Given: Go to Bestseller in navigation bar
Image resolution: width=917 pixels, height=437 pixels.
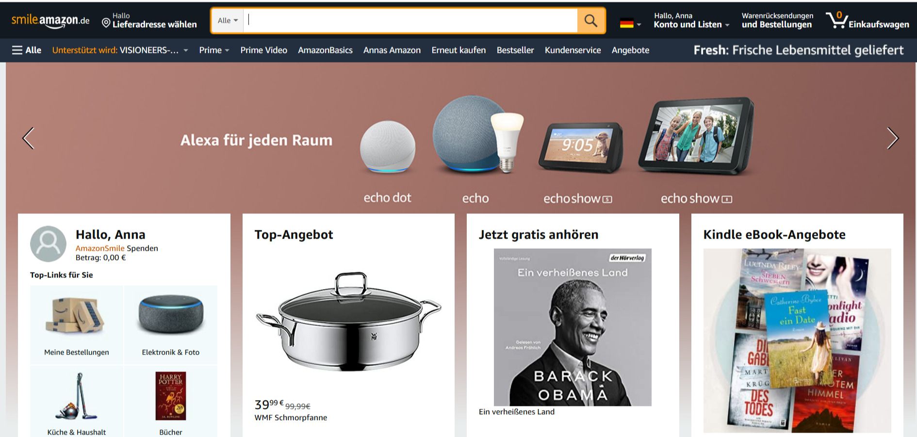Looking at the screenshot, I should pos(515,50).
